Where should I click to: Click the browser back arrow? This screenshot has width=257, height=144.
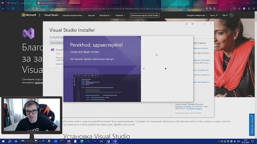[3, 8]
